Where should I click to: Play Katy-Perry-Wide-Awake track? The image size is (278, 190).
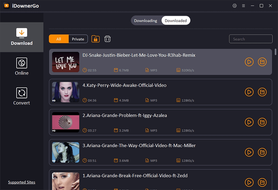(x=249, y=92)
